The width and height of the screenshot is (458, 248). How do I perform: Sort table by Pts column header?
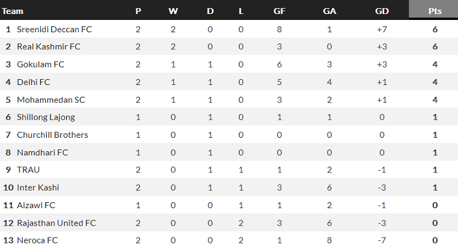tap(435, 10)
